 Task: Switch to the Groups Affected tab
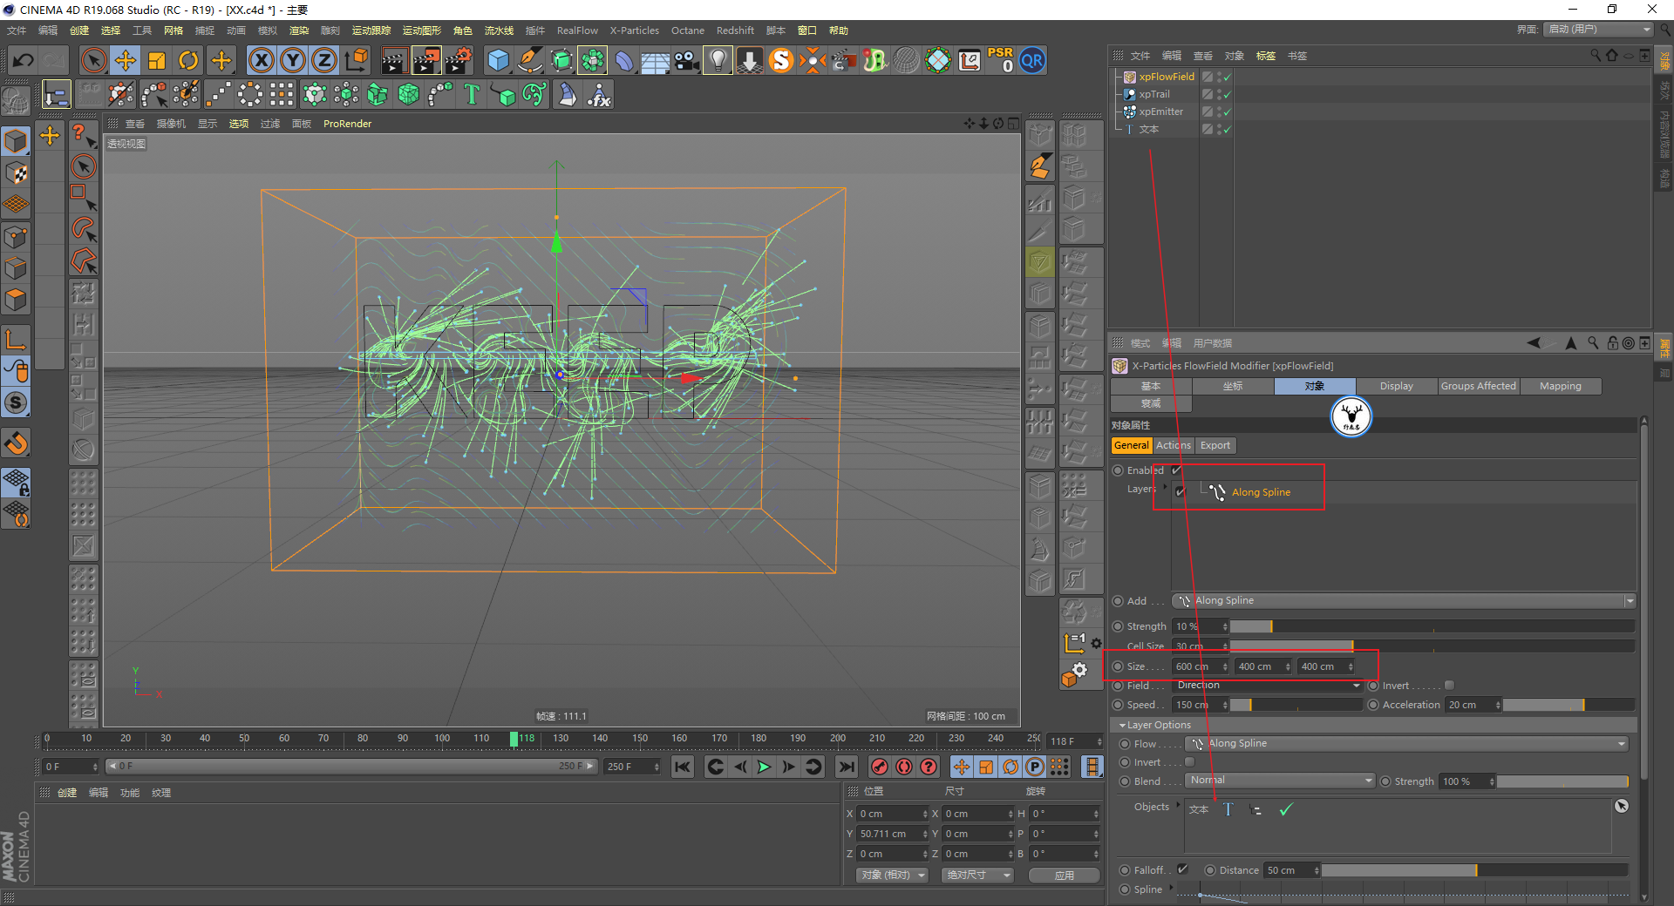tap(1479, 386)
